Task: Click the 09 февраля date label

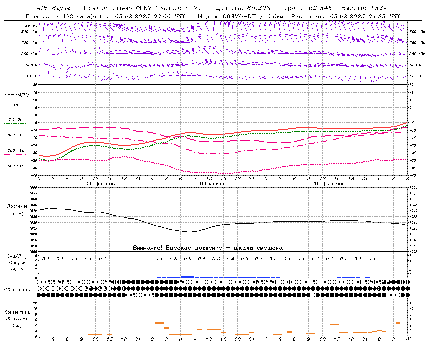Action: tap(215, 184)
